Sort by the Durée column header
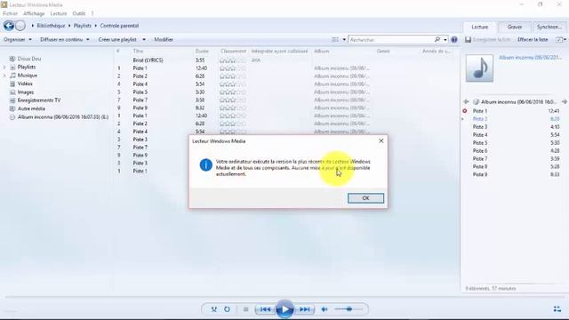Screen dimensions: 569x320 202,52
